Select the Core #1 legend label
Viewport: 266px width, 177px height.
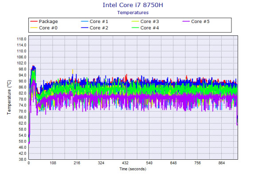pyautogui.click(x=99, y=22)
